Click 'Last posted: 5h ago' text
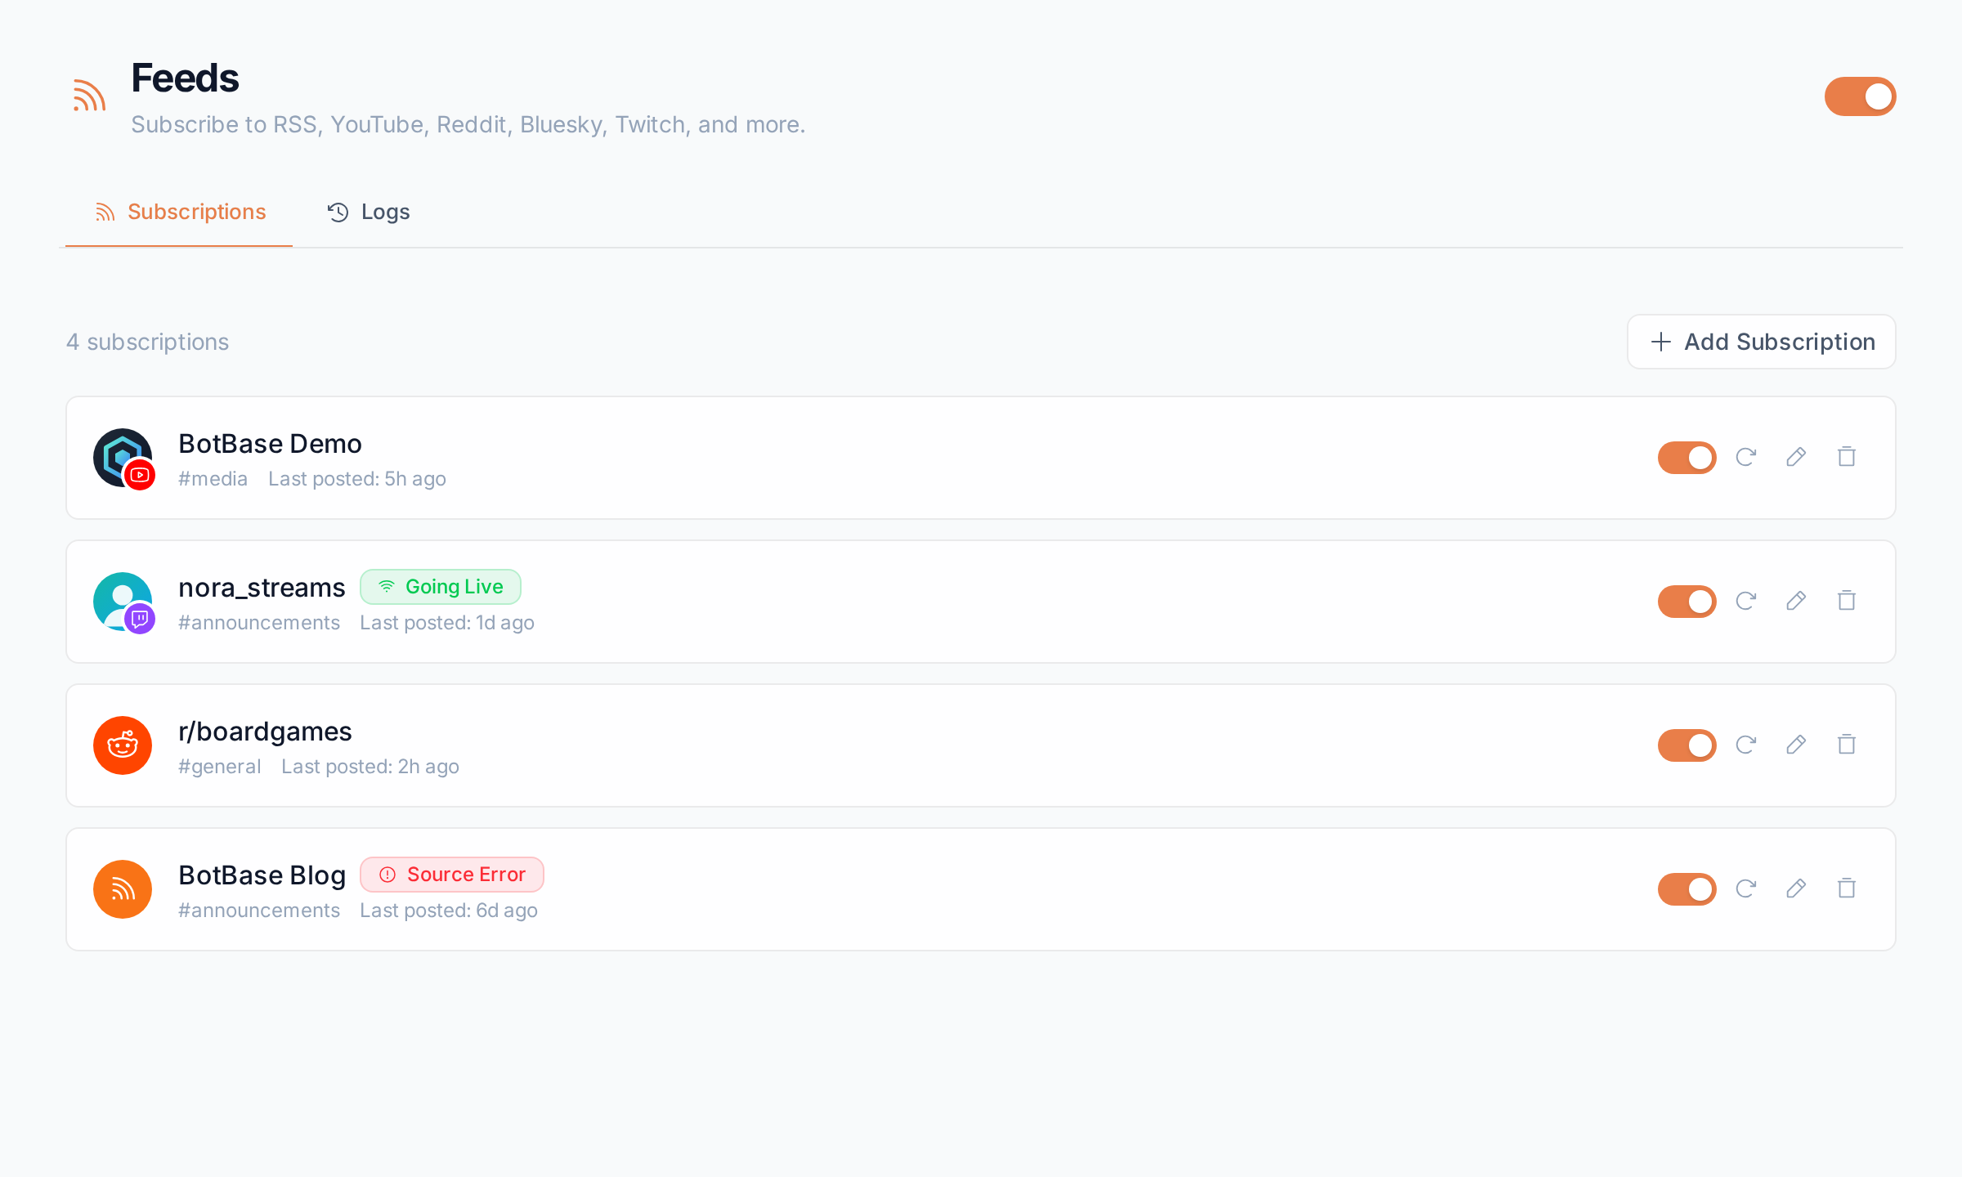The width and height of the screenshot is (1962, 1177). [357, 479]
